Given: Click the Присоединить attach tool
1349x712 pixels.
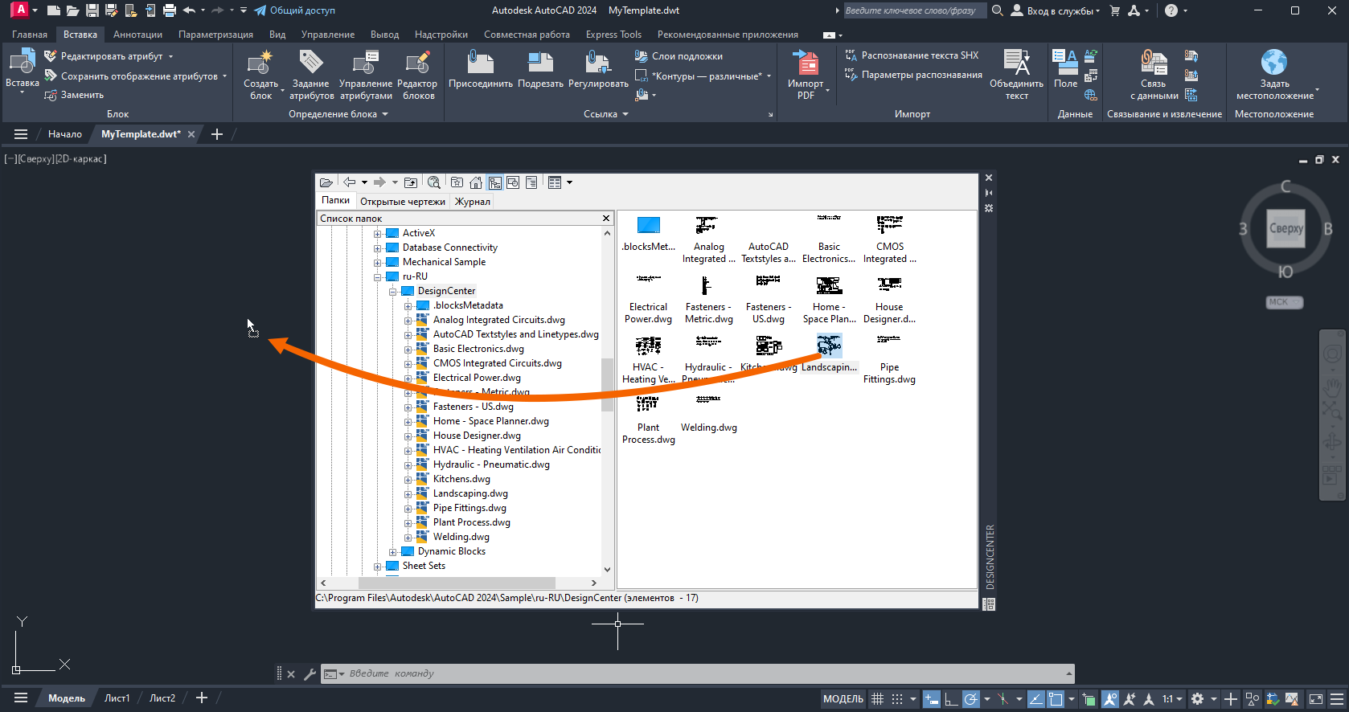Looking at the screenshot, I should pos(481,69).
